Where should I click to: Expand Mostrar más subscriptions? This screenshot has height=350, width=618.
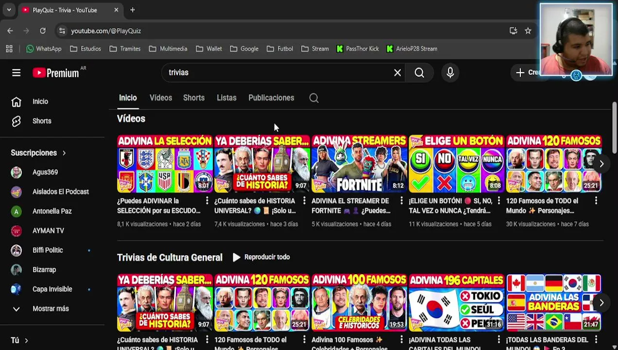(x=51, y=309)
